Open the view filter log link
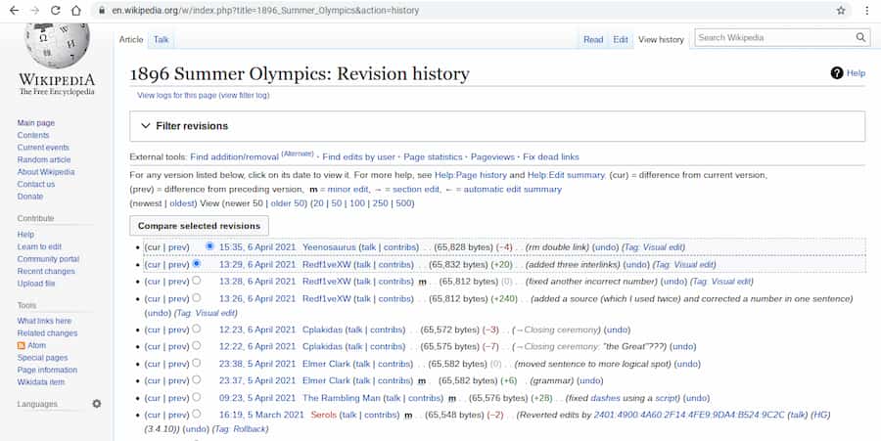Image resolution: width=881 pixels, height=441 pixels. pos(245,96)
